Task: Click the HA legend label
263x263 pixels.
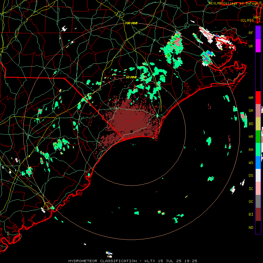Action: click(251, 98)
